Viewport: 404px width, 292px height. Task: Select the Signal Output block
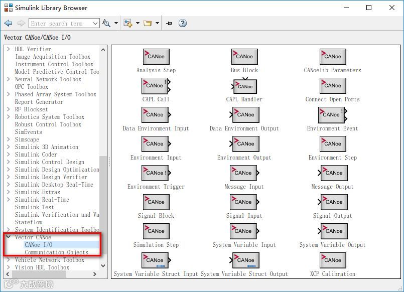pyautogui.click(x=333, y=202)
